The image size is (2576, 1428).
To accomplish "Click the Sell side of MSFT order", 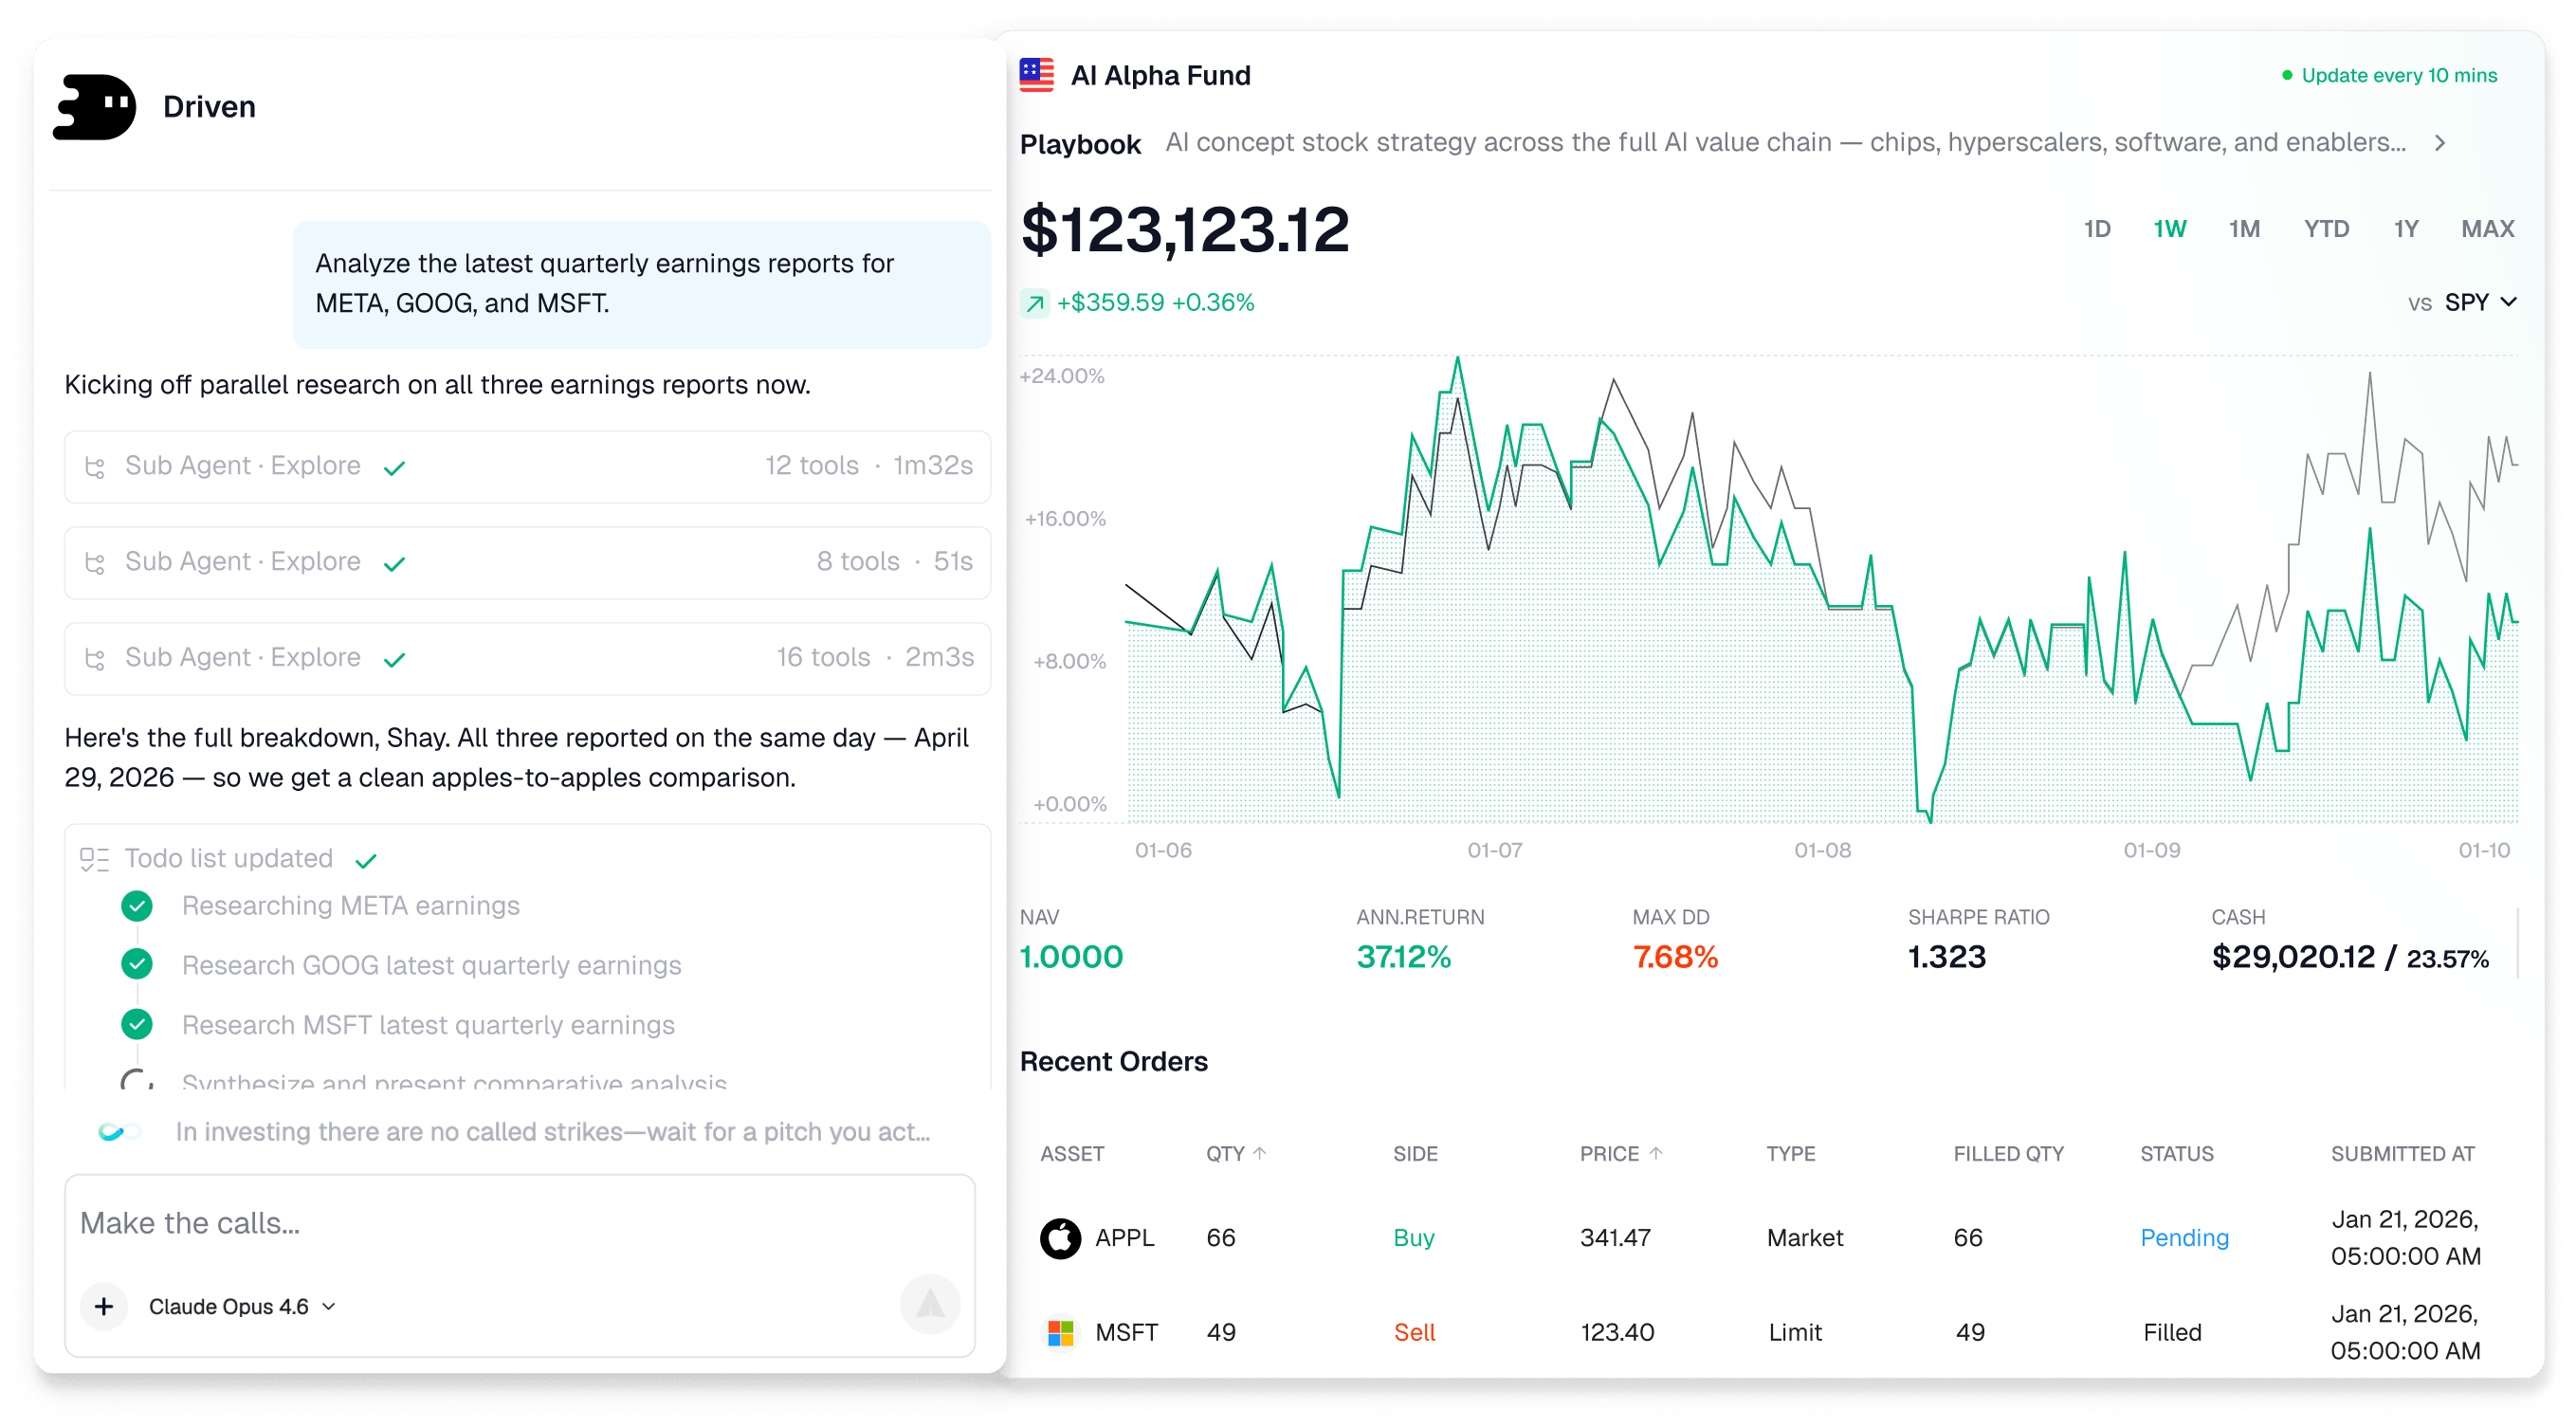I will (x=1414, y=1333).
